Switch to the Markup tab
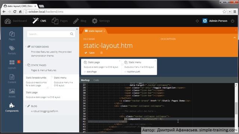 [85, 80]
